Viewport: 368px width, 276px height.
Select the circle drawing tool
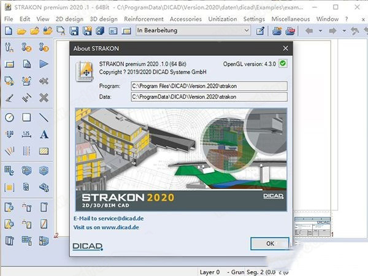[x=9, y=117]
